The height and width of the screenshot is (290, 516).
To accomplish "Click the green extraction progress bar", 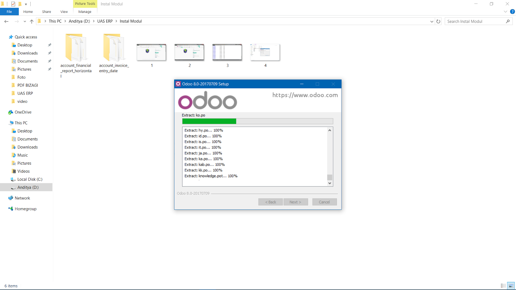I will click(x=209, y=121).
